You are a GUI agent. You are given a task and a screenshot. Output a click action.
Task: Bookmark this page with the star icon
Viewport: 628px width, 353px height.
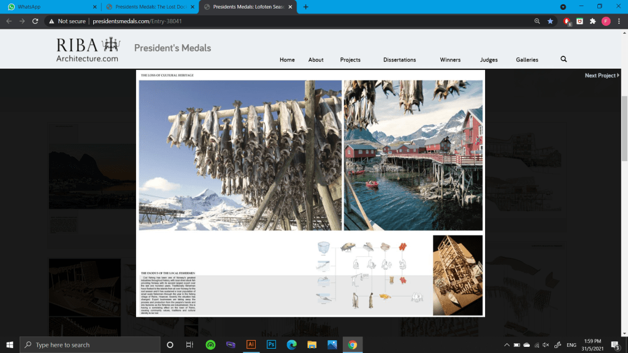click(550, 21)
